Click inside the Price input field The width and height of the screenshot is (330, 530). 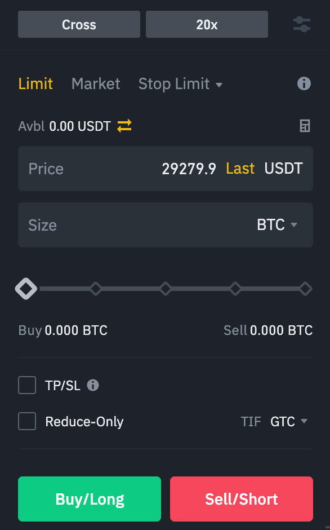pyautogui.click(x=101, y=169)
